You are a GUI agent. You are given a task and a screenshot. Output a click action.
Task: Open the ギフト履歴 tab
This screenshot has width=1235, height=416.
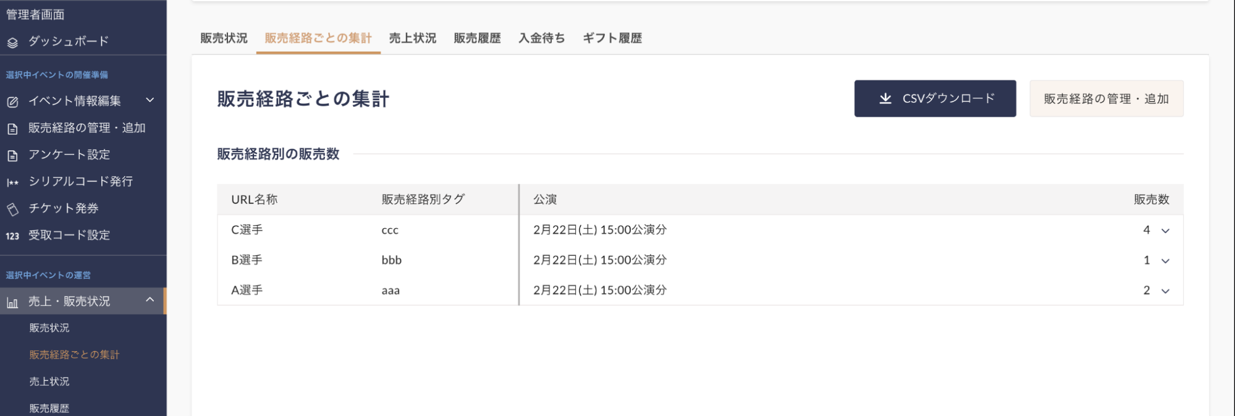tap(612, 38)
